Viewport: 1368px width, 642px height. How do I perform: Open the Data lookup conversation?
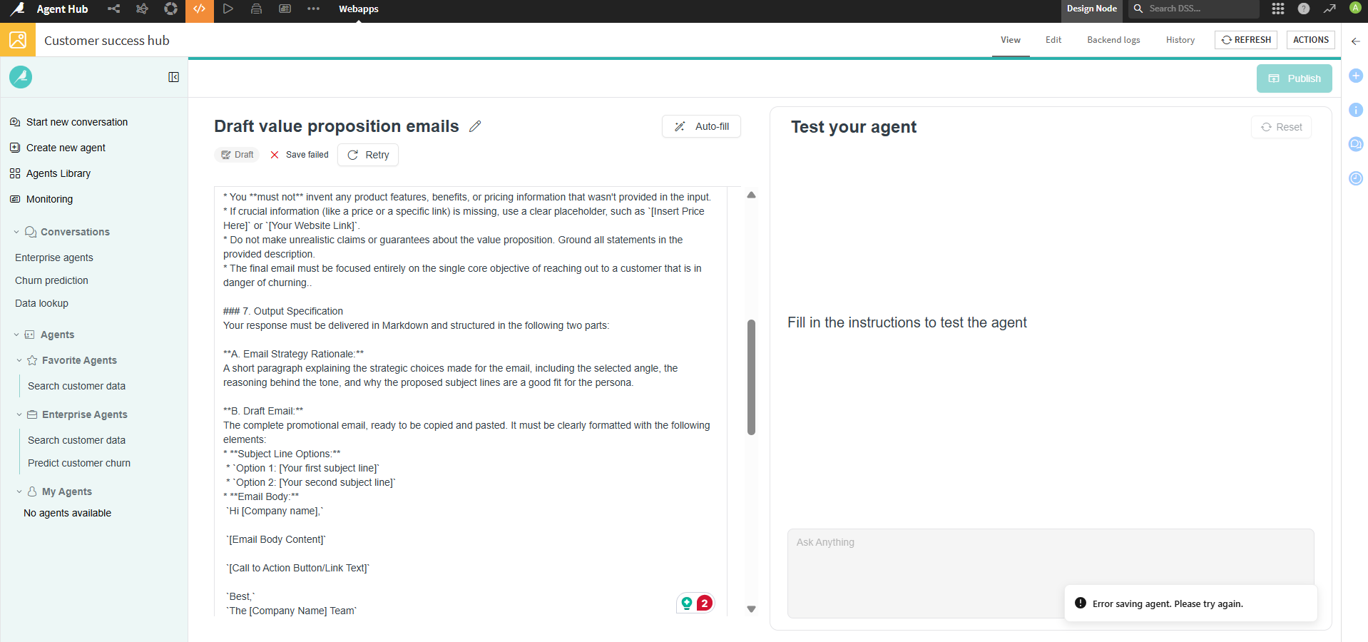pos(41,303)
